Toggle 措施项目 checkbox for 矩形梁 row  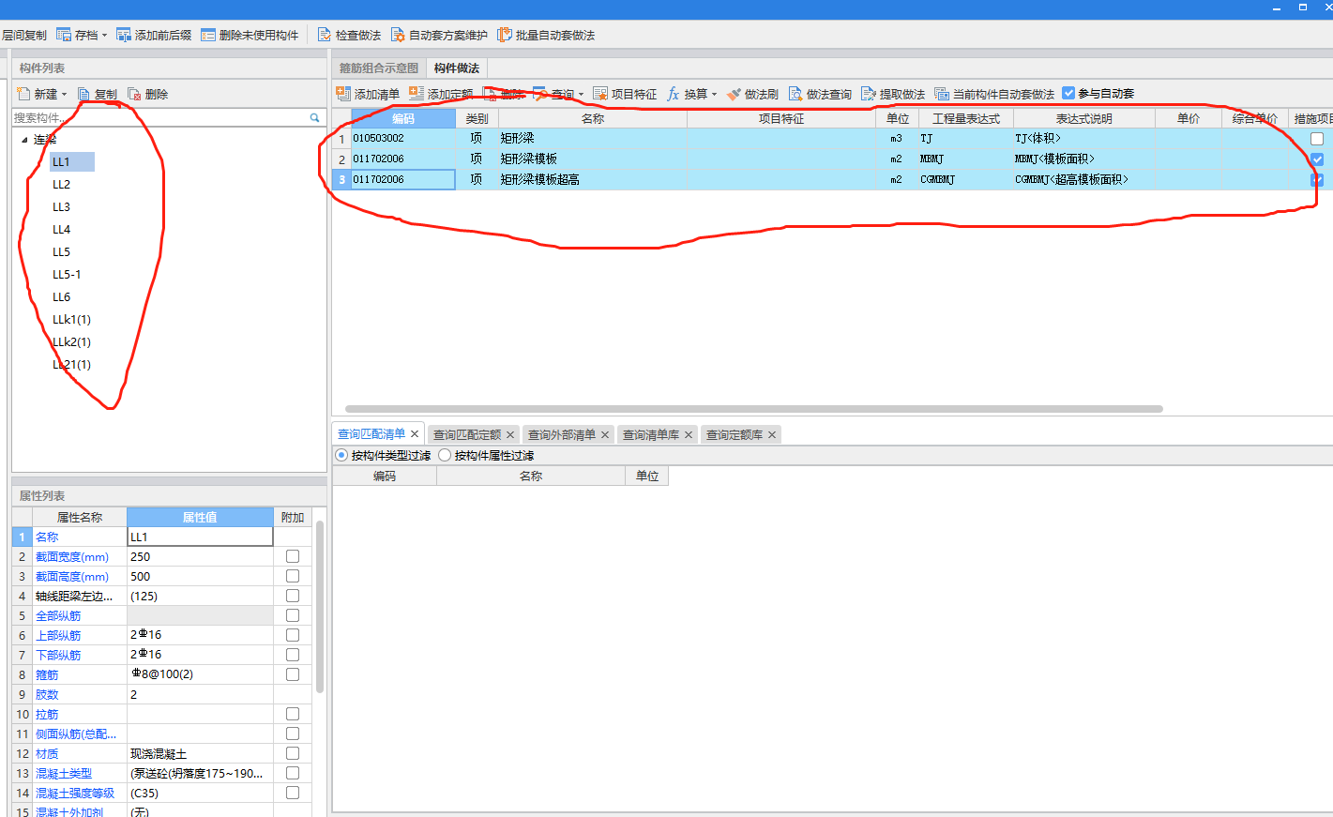tap(1317, 139)
